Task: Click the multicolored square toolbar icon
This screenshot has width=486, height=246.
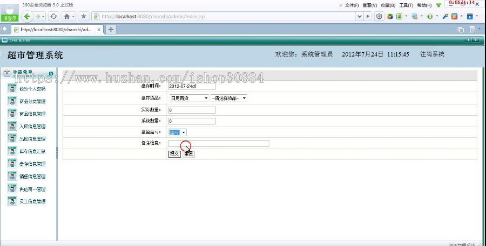Action: point(454,16)
